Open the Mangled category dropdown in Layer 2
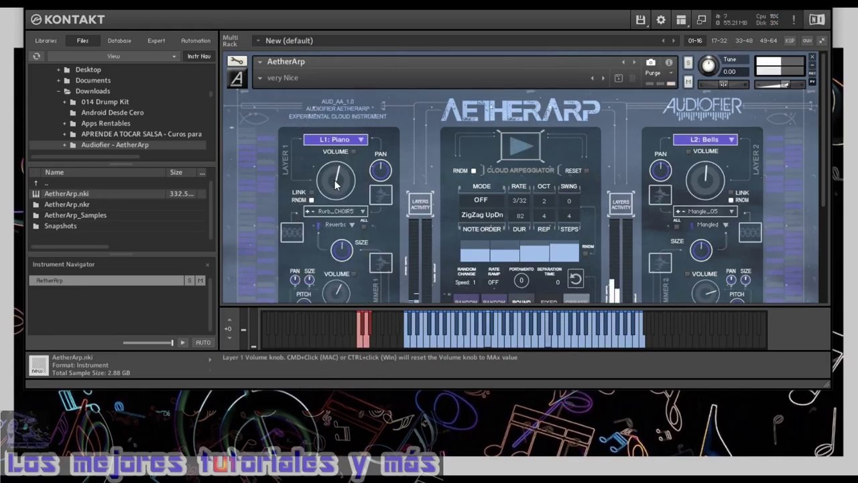 point(712,225)
